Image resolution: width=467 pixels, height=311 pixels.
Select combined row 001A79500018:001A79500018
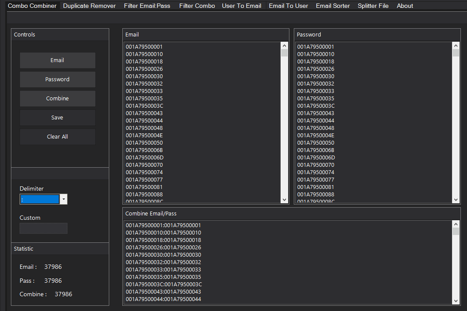163,240
